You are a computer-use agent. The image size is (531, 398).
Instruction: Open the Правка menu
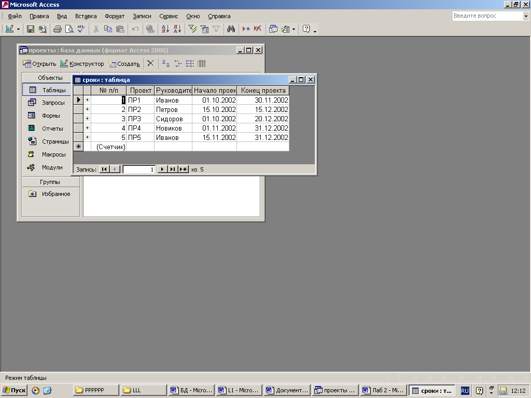(x=39, y=16)
